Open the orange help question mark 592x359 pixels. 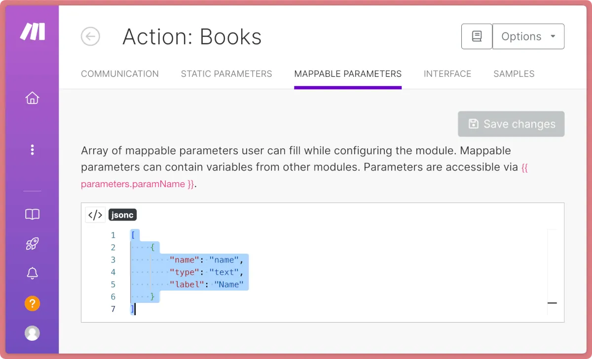point(32,303)
